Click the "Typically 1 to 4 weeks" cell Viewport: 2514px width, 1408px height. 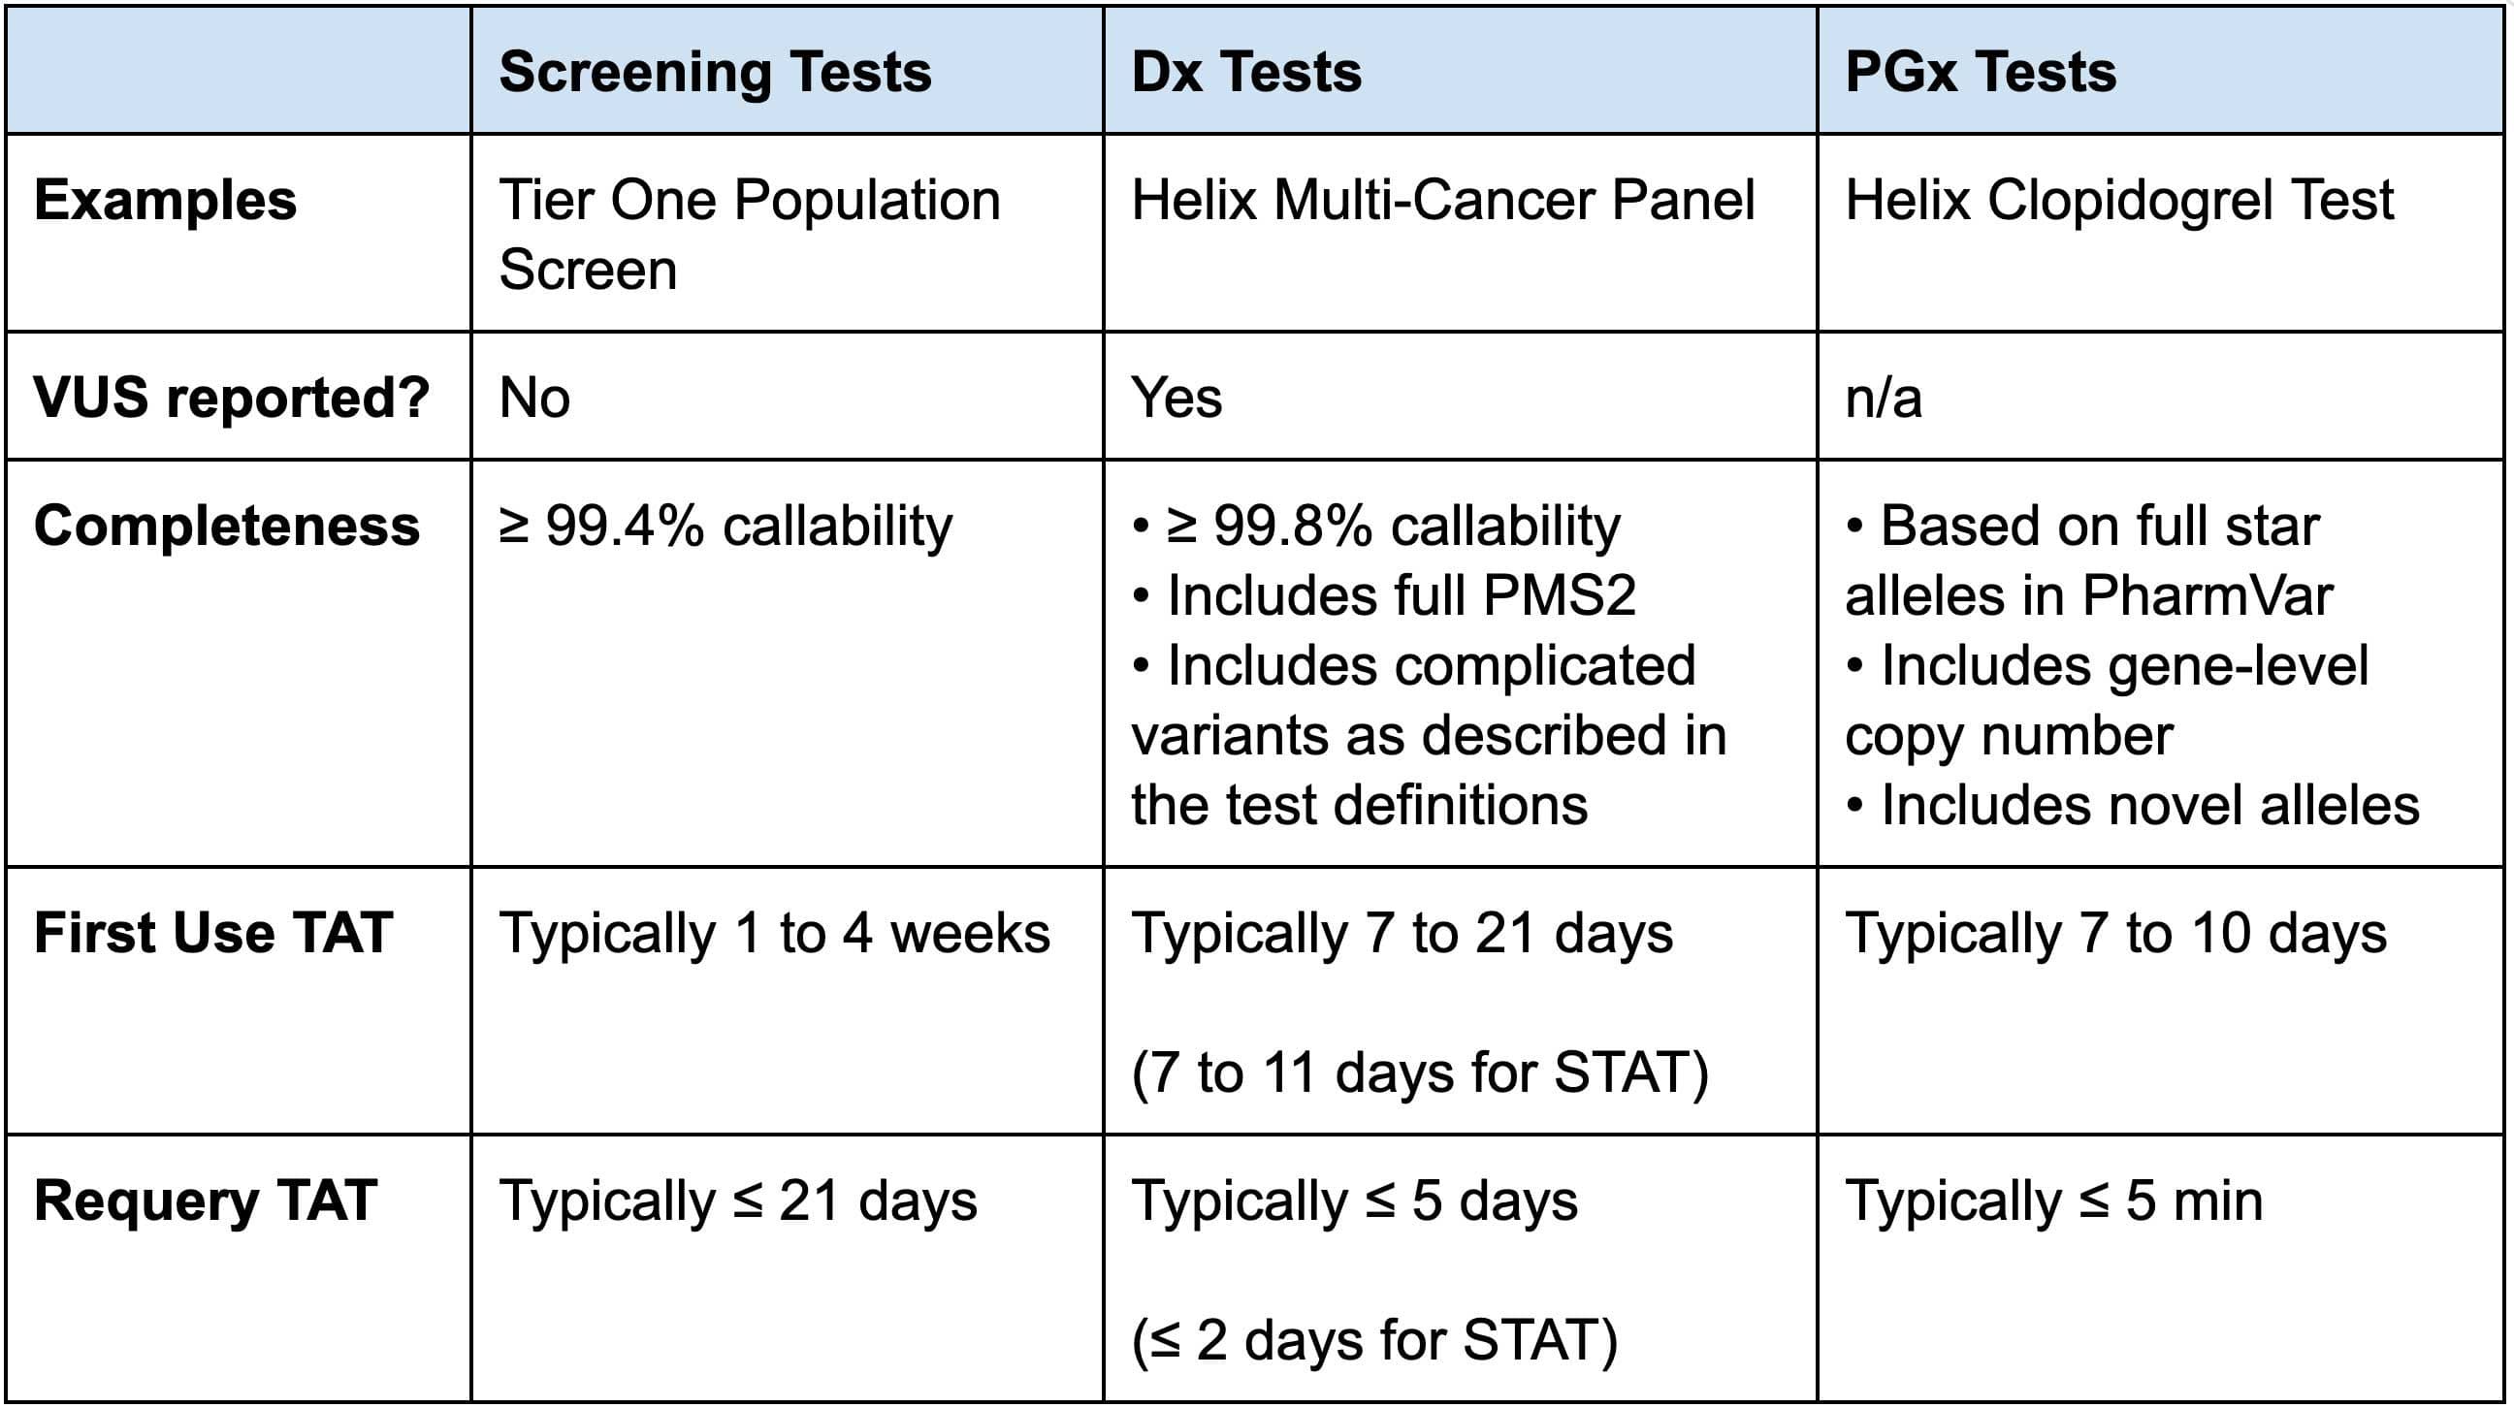[774, 933]
